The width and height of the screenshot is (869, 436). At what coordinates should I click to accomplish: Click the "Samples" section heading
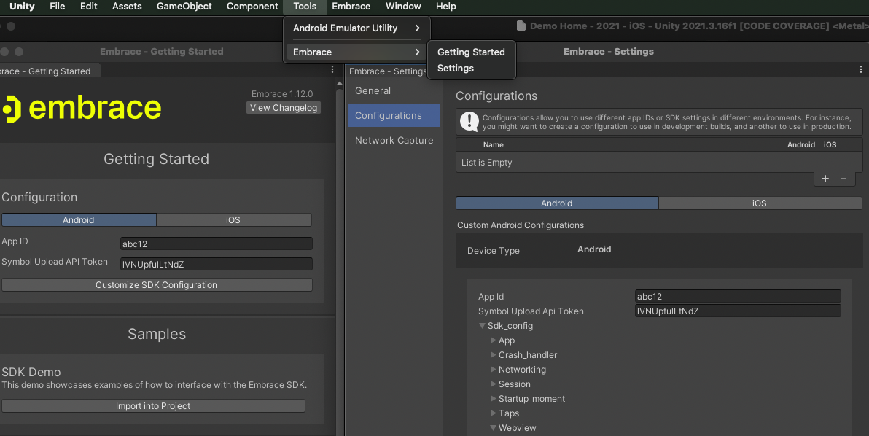click(157, 334)
